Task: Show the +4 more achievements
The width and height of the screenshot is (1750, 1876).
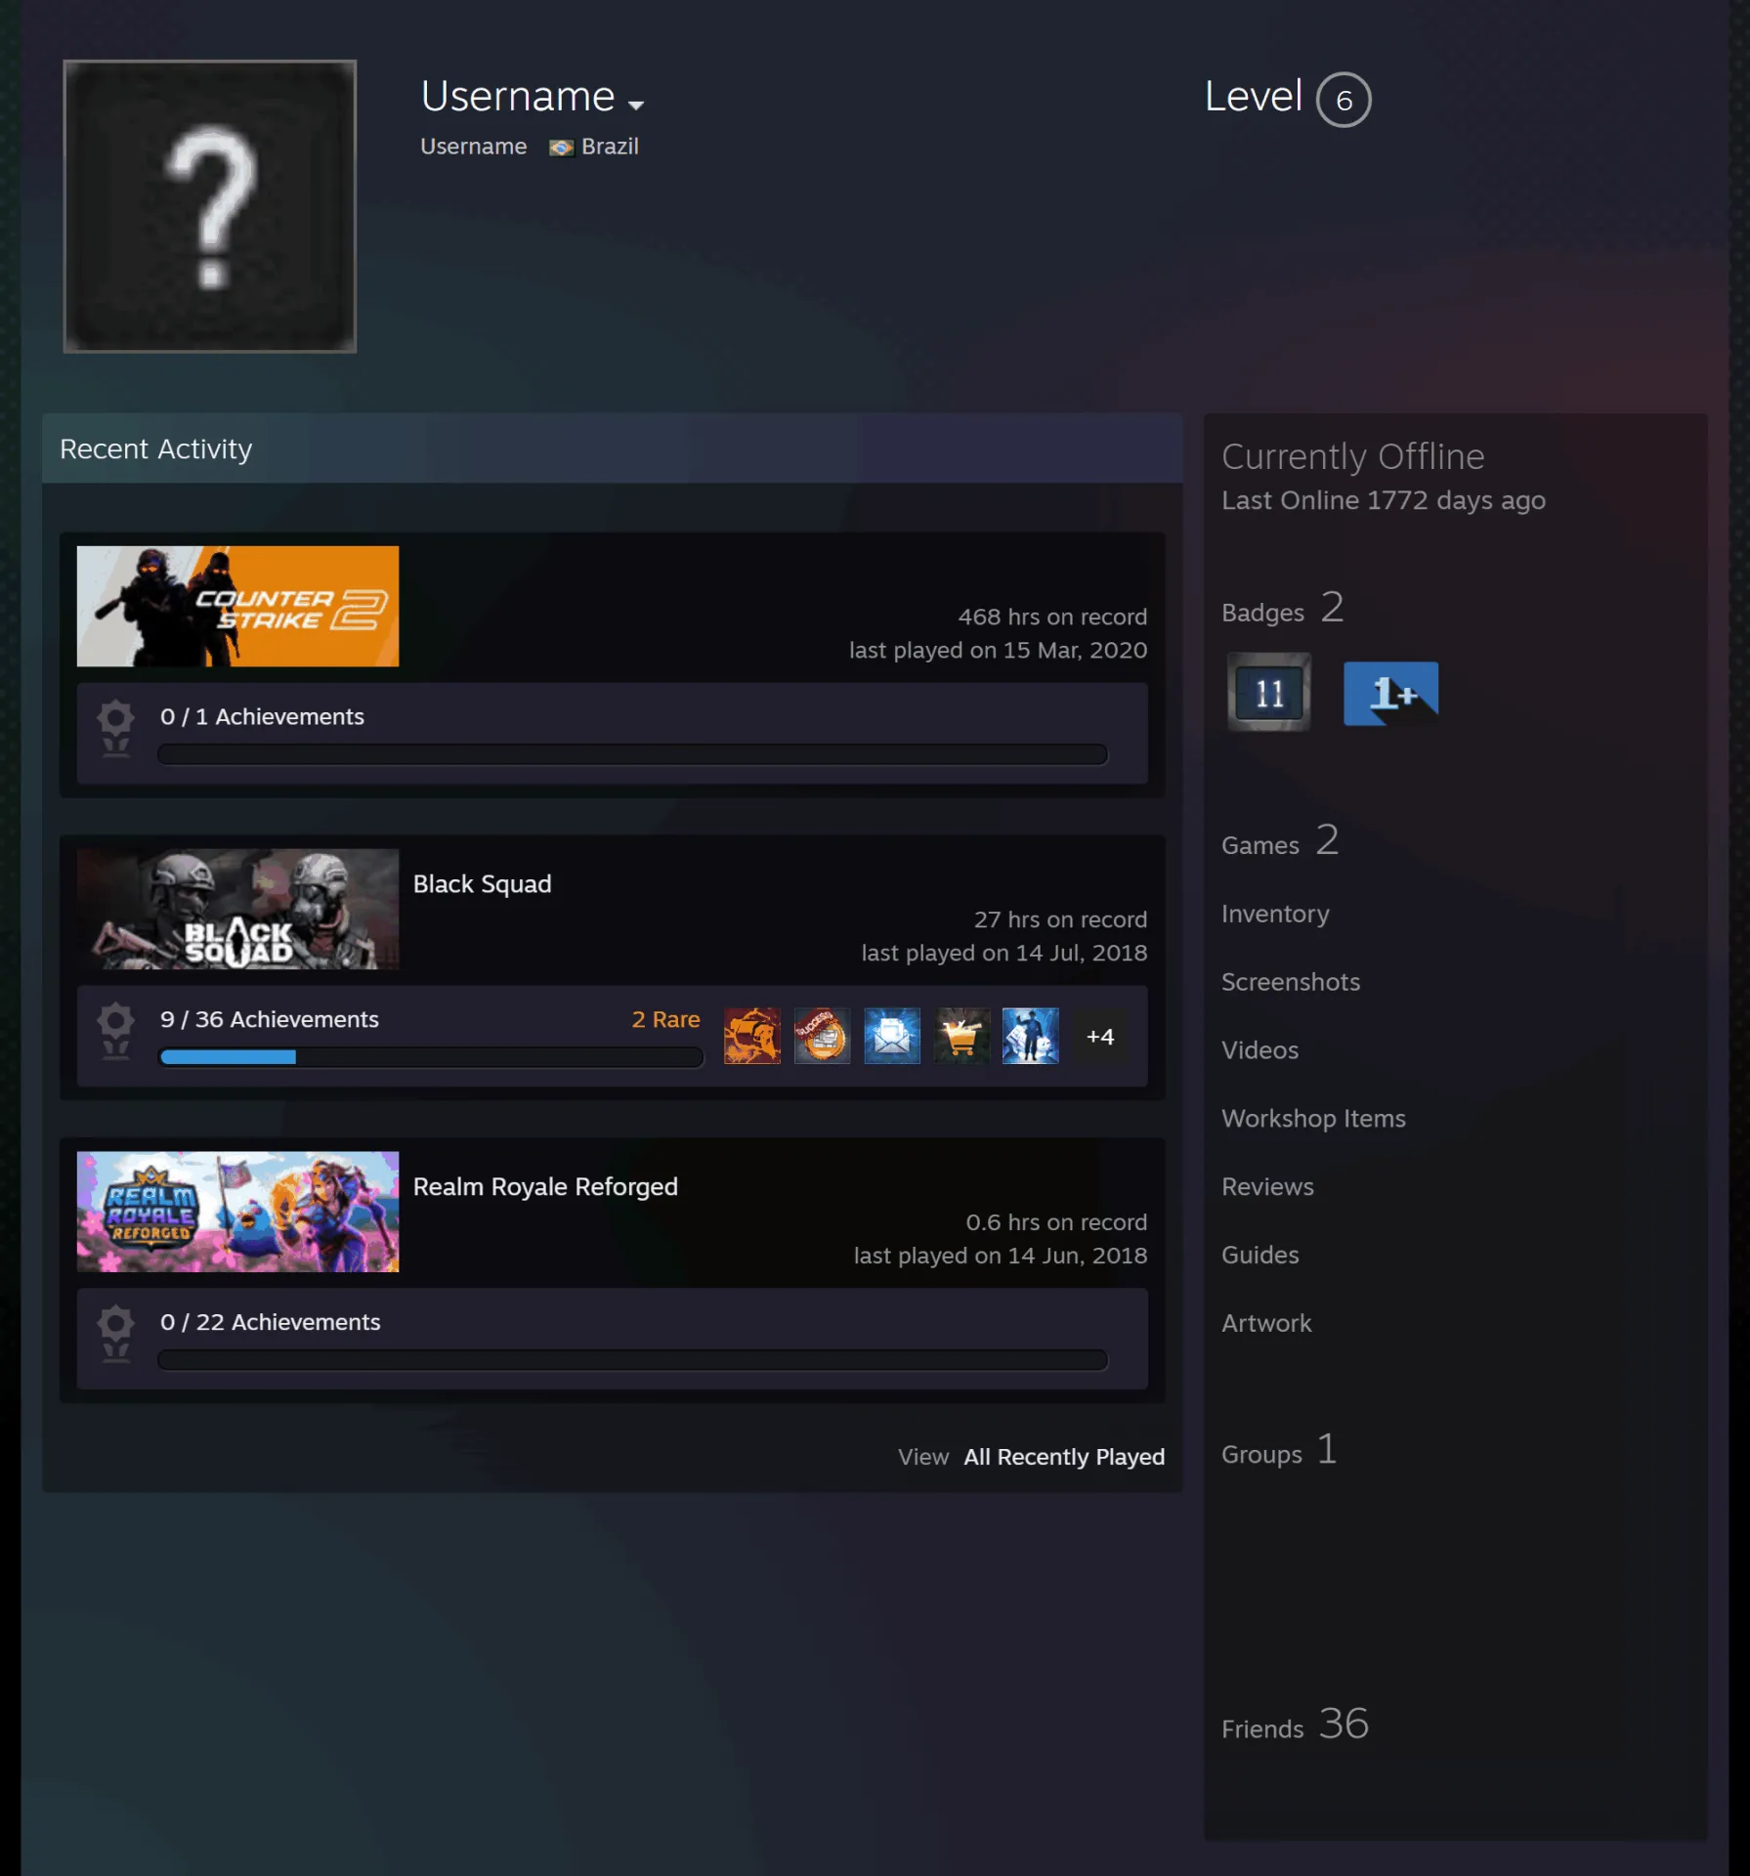Action: click(1100, 1036)
